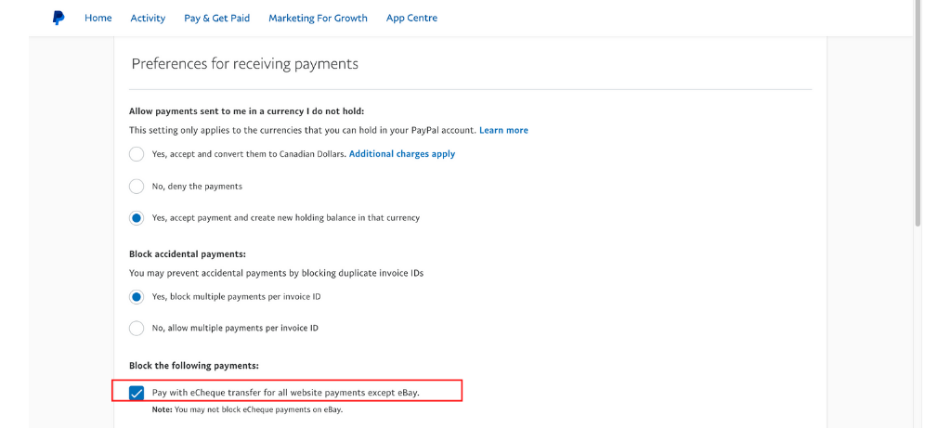Select convert to Canadian Dollars radio button

coord(137,154)
